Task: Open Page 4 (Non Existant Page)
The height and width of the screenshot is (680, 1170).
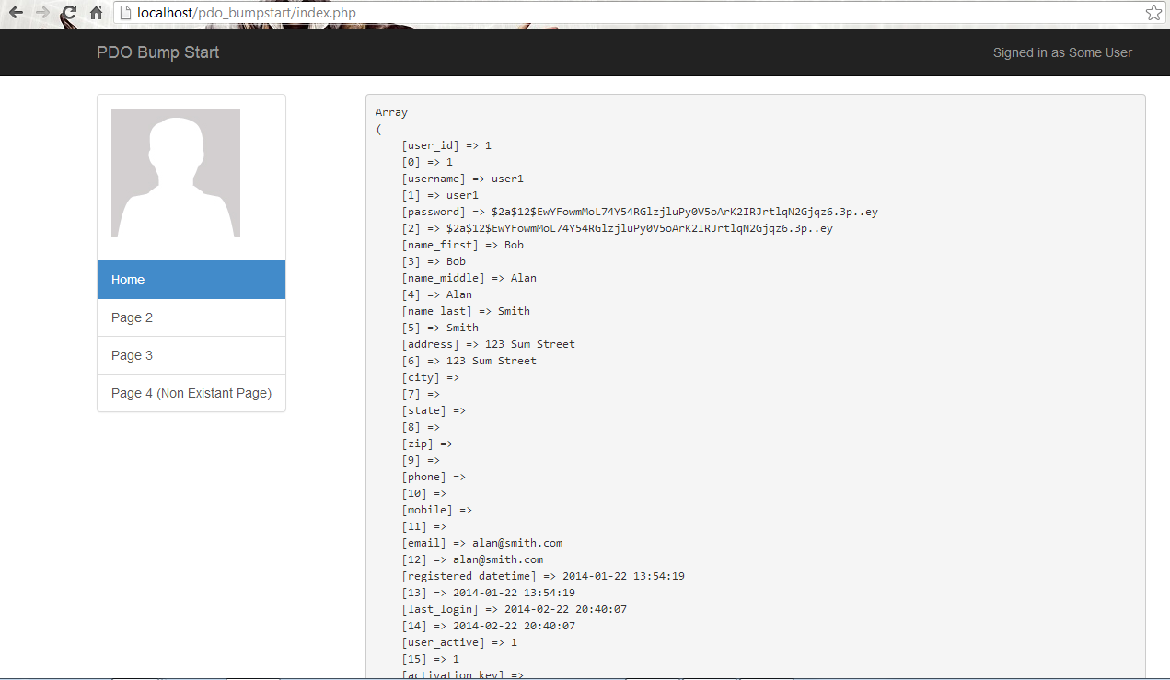Action: click(x=191, y=393)
